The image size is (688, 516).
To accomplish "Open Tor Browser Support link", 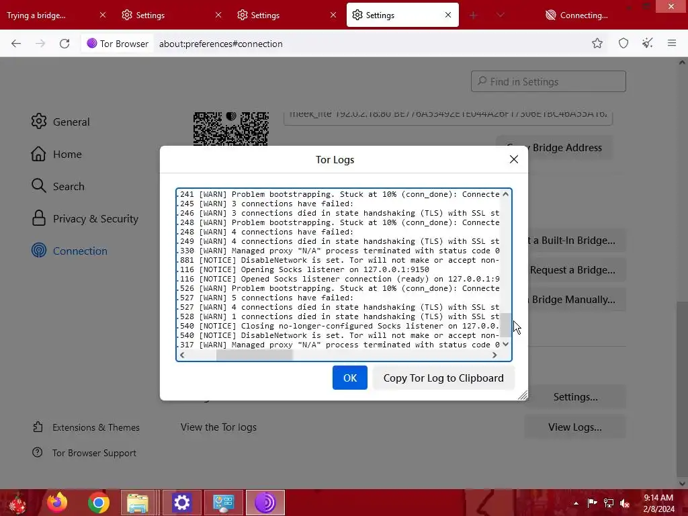I will click(84, 453).
